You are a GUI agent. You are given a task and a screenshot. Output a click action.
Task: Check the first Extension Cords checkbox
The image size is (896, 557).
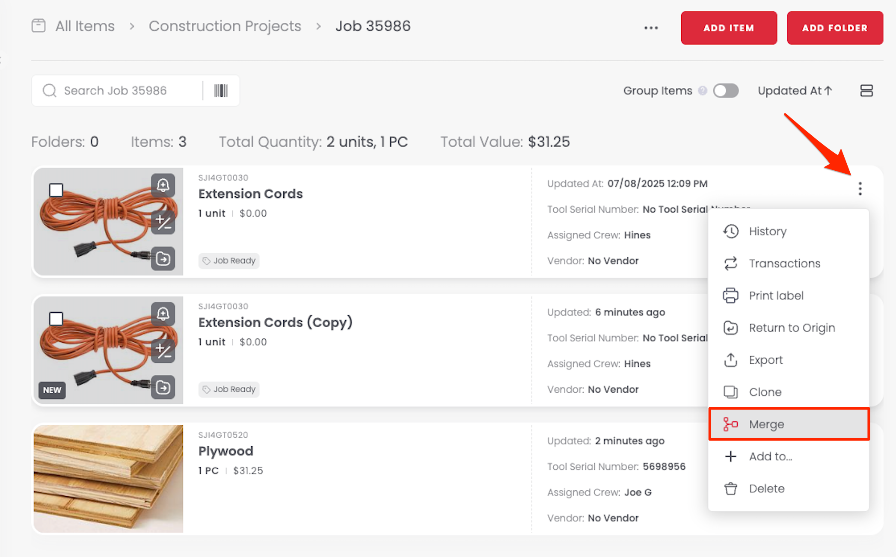[x=56, y=190]
